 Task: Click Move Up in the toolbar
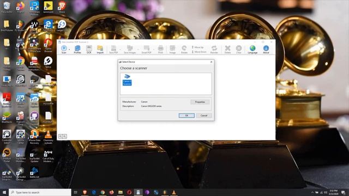coord(198,47)
